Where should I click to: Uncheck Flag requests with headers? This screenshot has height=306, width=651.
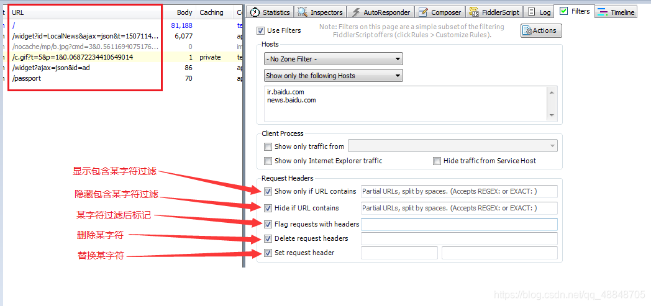(x=268, y=224)
